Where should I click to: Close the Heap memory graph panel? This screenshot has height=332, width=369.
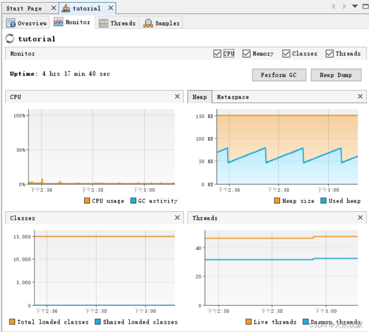click(x=360, y=97)
